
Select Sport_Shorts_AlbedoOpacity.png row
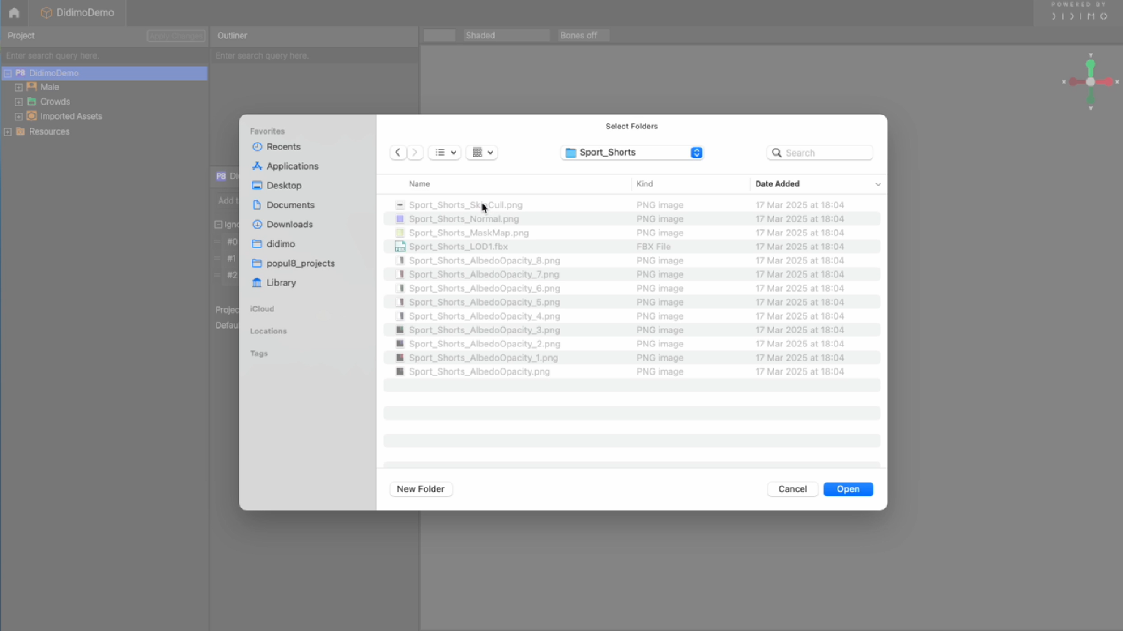631,372
